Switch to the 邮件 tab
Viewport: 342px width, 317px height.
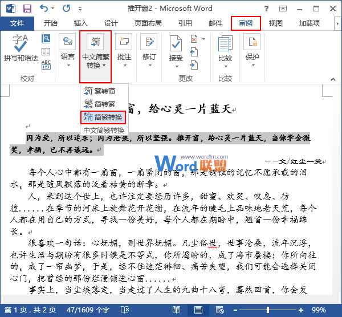coord(215,23)
